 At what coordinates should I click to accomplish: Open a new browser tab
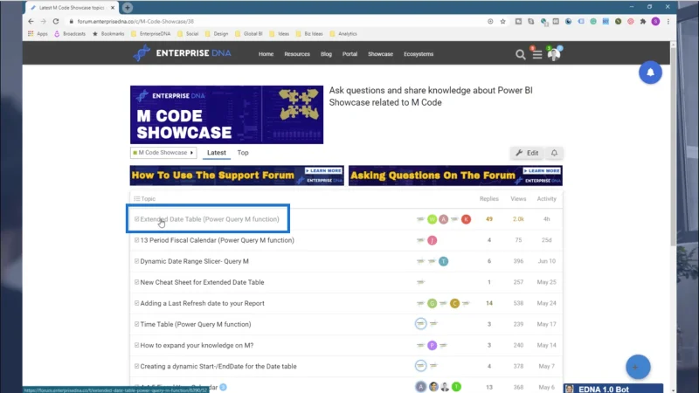[128, 8]
